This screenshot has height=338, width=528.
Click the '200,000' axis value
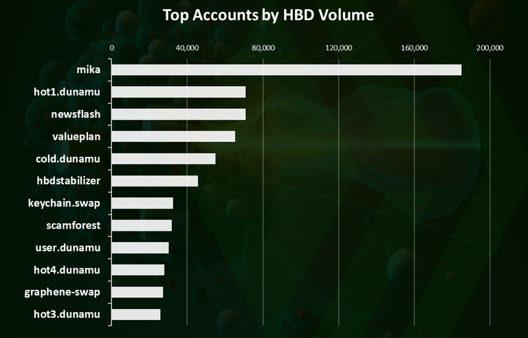pyautogui.click(x=490, y=48)
